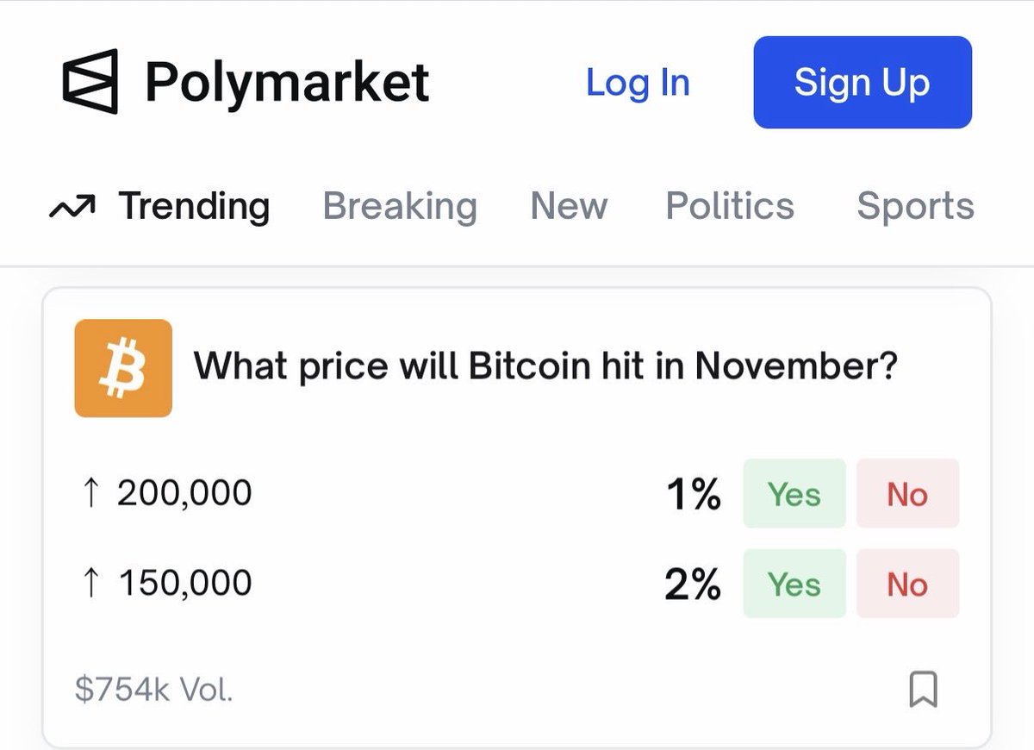Choose Yes for the 200,000 outcome
Viewport: 1034px width, 750px height.
(794, 494)
